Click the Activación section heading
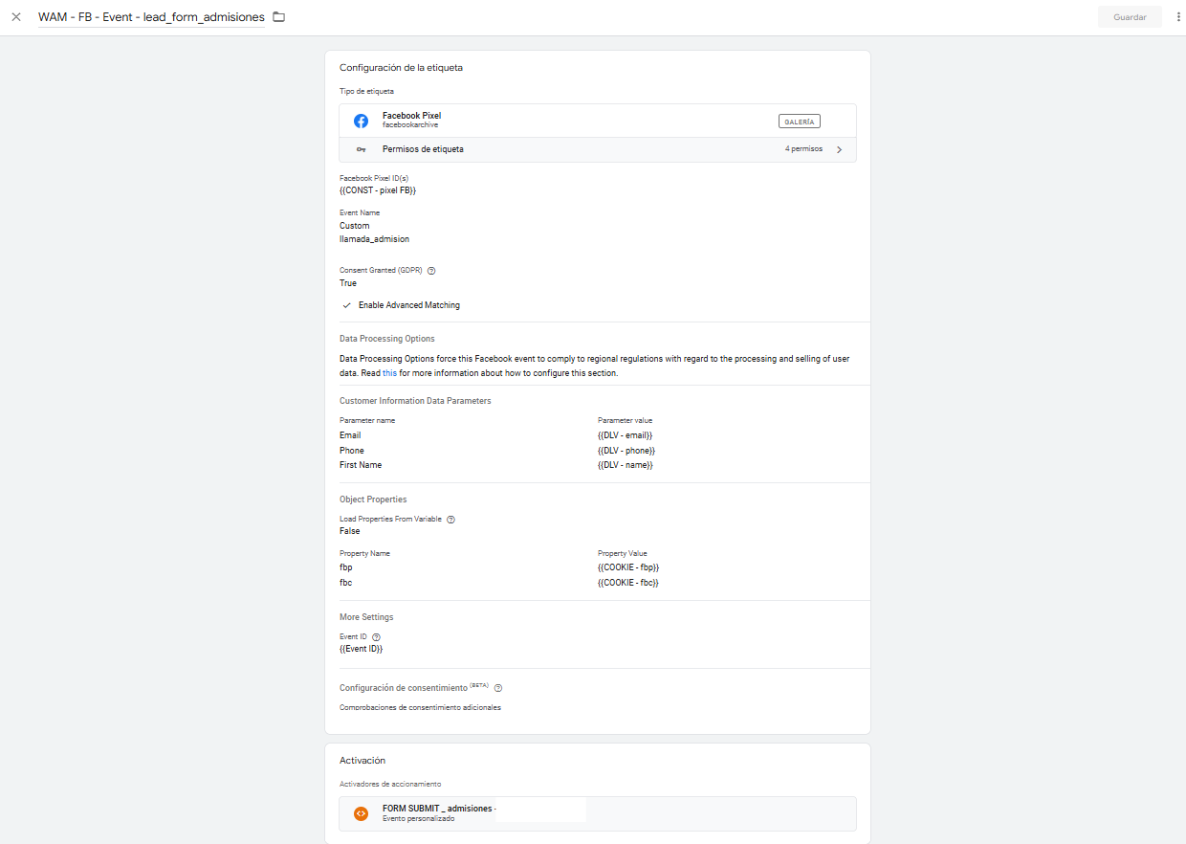Image resolution: width=1186 pixels, height=844 pixels. (362, 761)
